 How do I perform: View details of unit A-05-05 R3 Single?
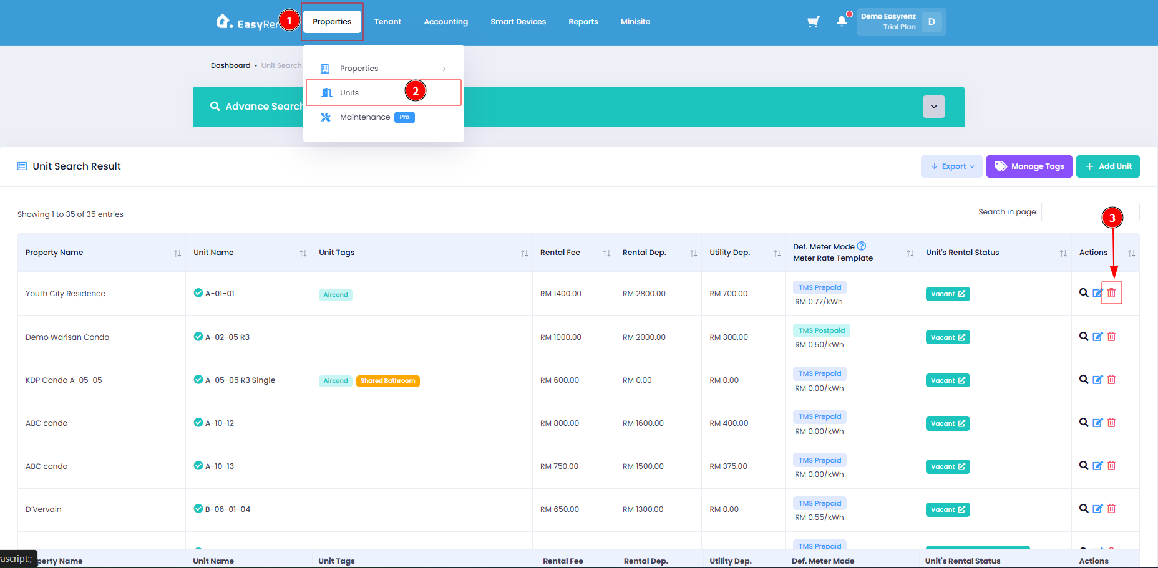pyautogui.click(x=1084, y=379)
